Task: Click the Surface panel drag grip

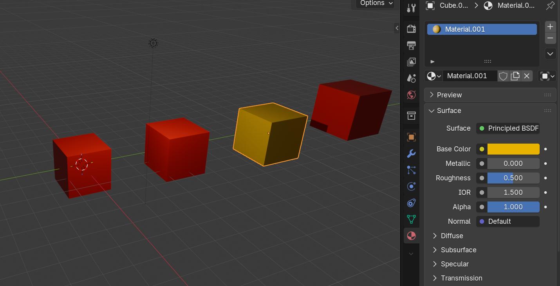Action: click(x=547, y=111)
